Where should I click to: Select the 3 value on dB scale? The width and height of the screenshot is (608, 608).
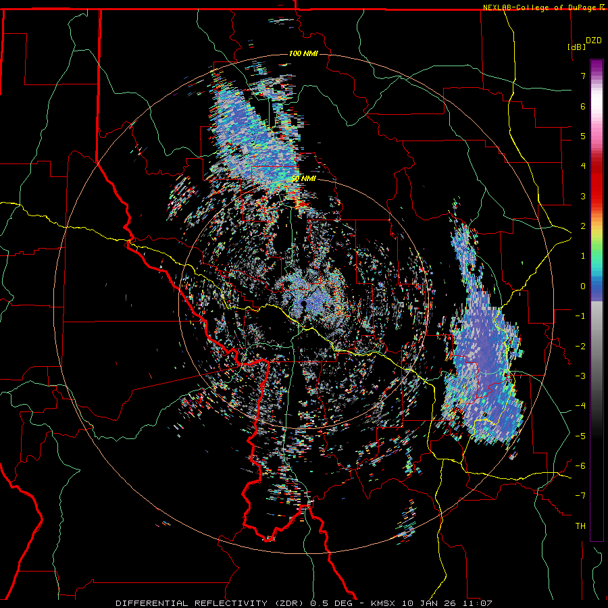click(x=583, y=196)
